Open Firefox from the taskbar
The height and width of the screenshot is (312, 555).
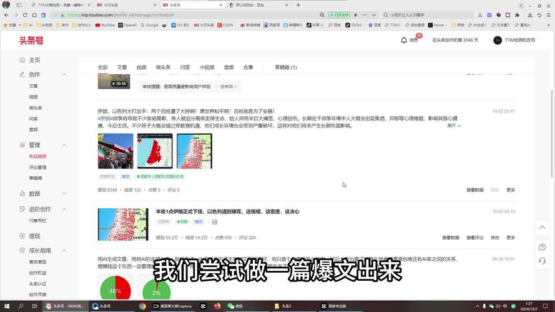217,306
